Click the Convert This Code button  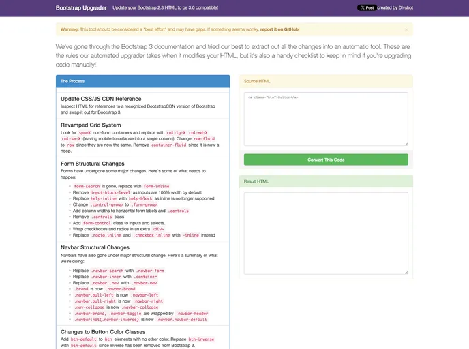pos(326,160)
